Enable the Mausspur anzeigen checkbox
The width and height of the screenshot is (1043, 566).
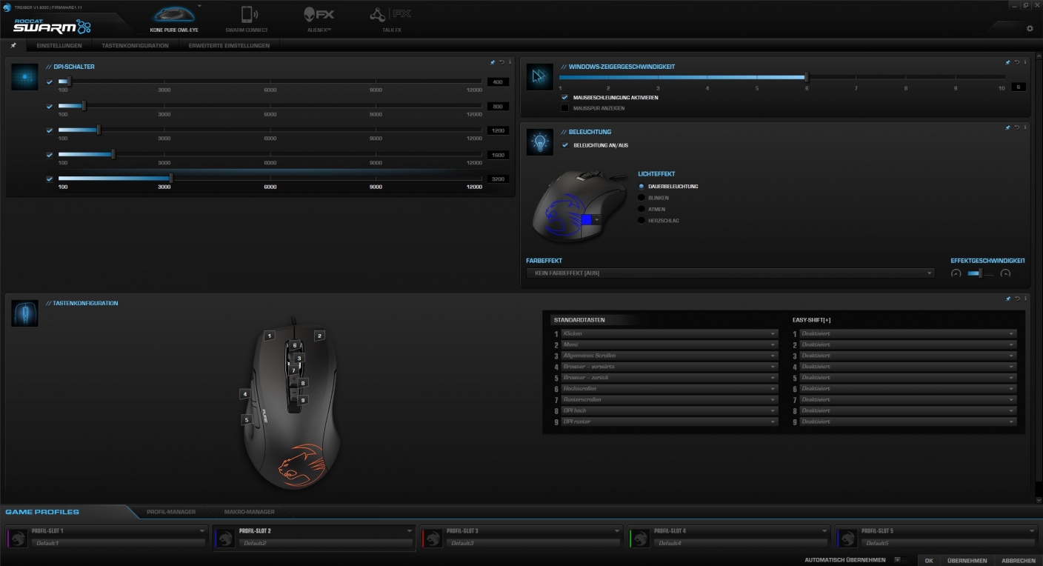pos(564,108)
